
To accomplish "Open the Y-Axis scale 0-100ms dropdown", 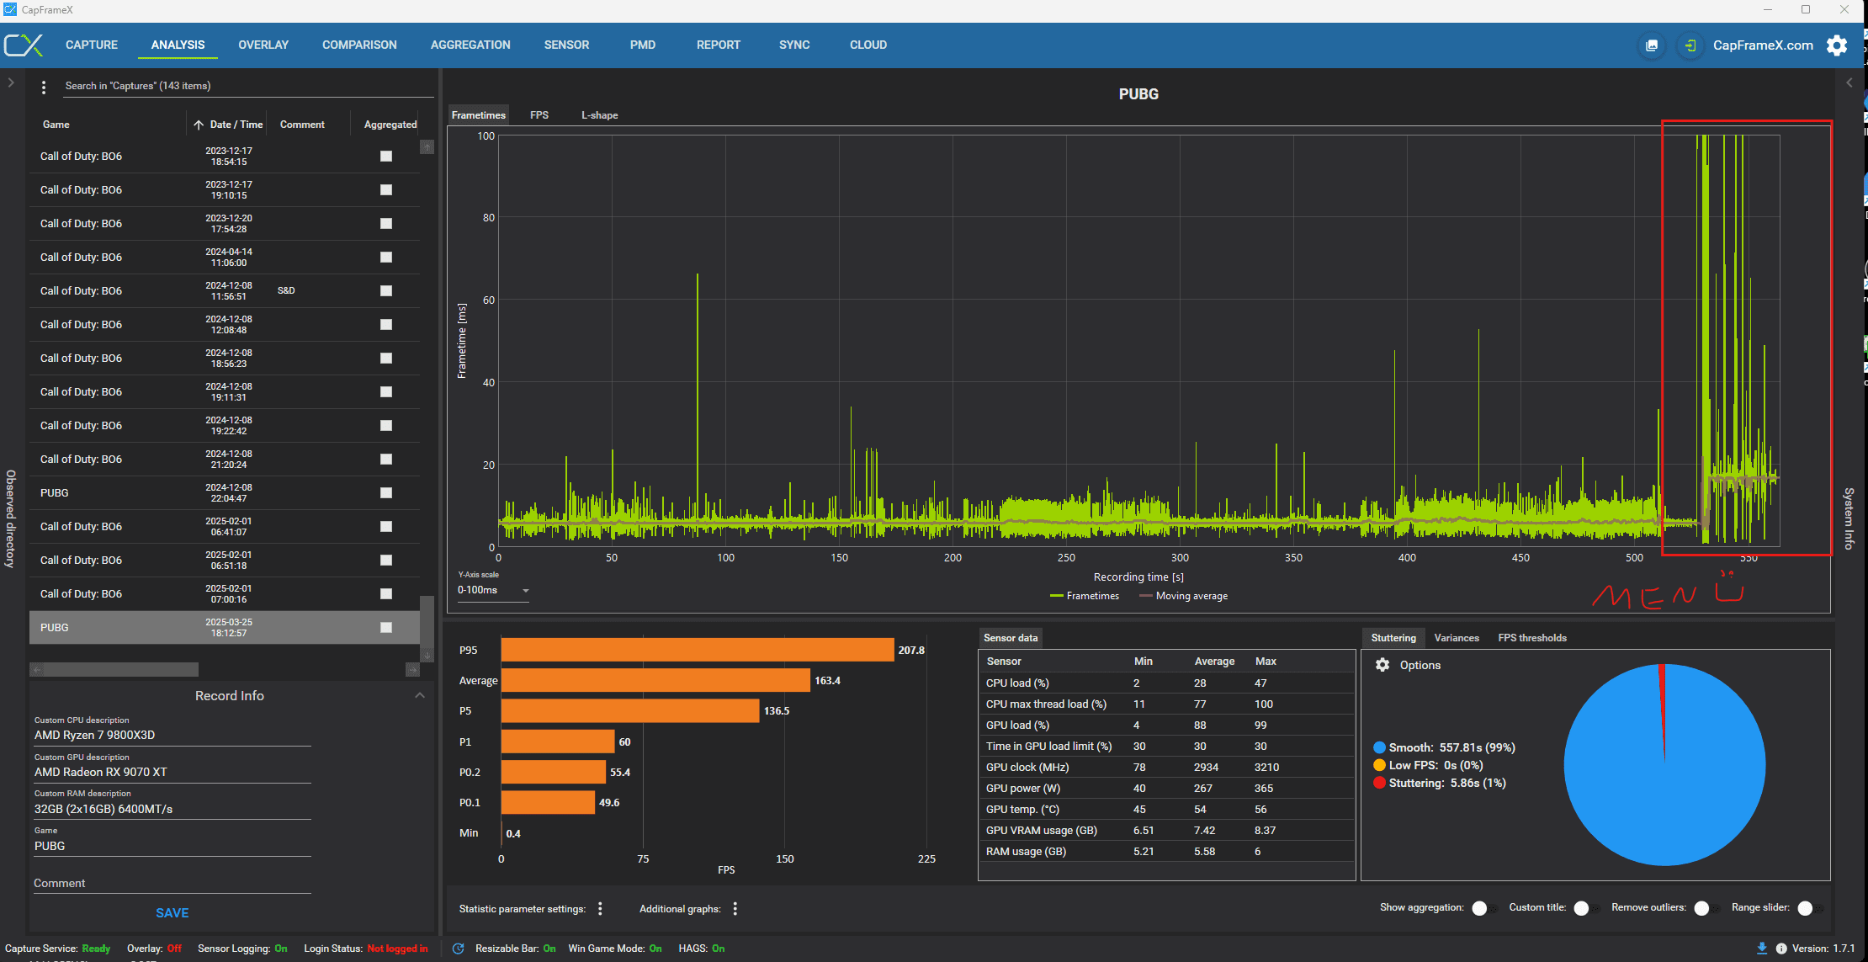I will click(x=493, y=590).
